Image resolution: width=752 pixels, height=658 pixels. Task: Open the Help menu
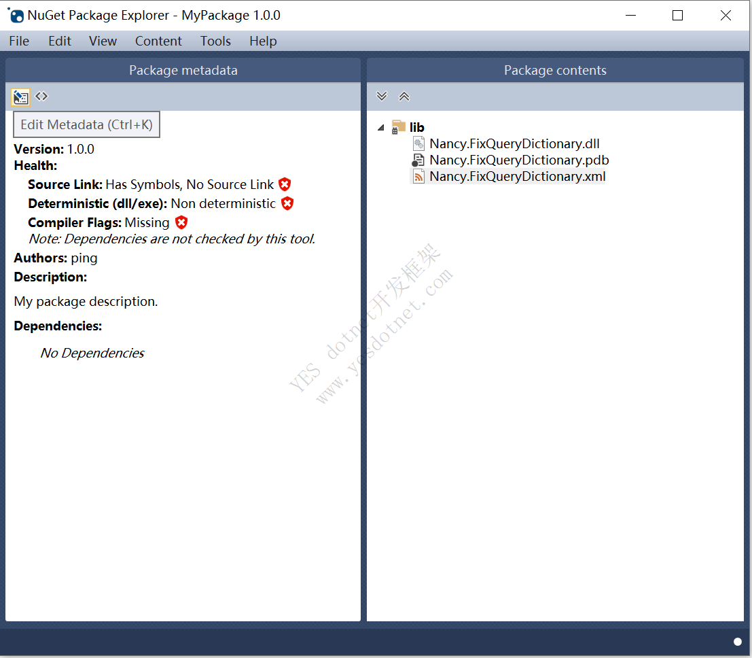[263, 41]
